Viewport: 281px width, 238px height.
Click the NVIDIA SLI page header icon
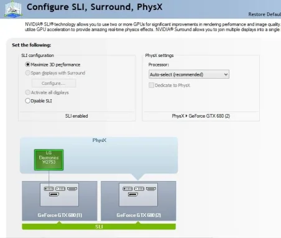(x=13, y=9)
